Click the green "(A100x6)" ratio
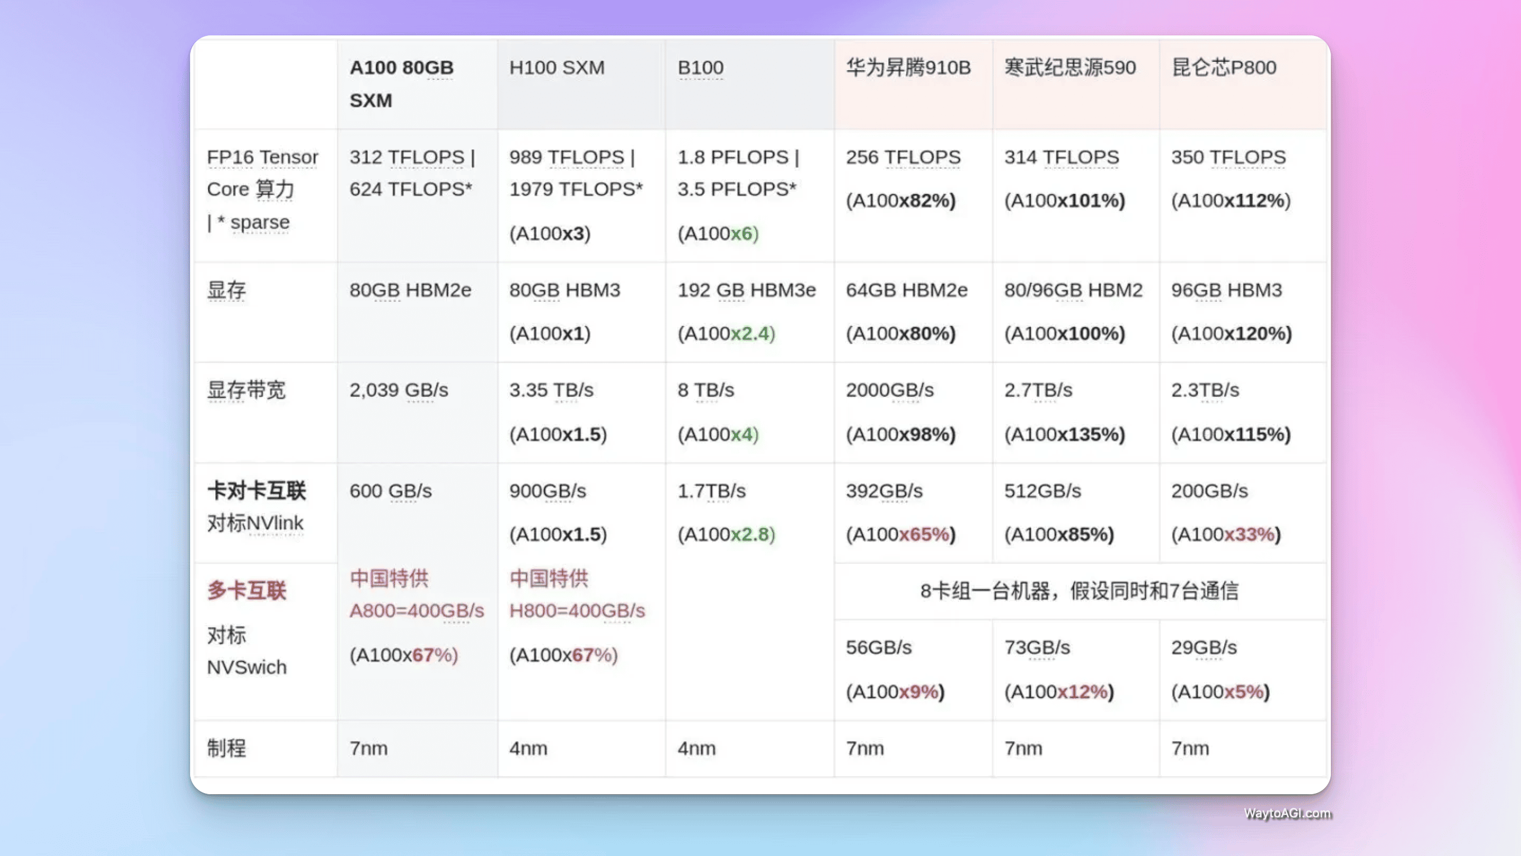 [x=718, y=234]
